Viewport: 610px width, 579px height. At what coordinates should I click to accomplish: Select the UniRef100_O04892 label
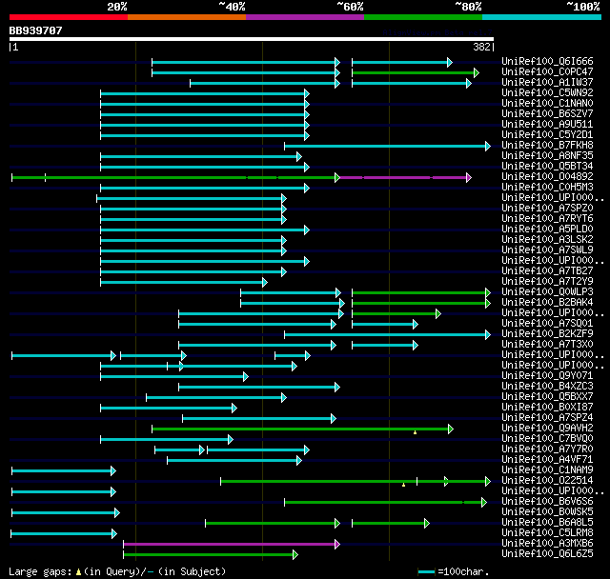click(547, 177)
